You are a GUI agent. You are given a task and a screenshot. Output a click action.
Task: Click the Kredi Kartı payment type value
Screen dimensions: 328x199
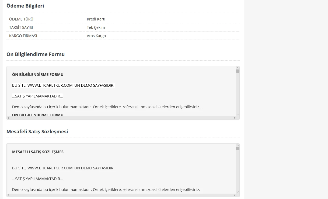tap(96, 19)
